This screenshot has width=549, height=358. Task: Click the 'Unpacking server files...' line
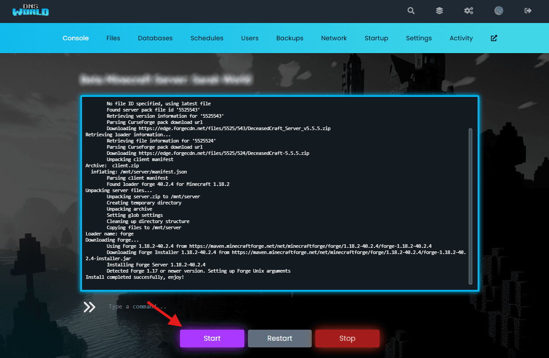click(118, 190)
